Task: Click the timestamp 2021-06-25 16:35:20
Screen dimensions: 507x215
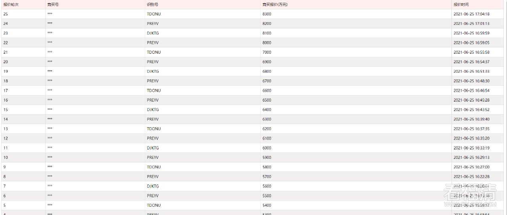Action: coord(471,138)
